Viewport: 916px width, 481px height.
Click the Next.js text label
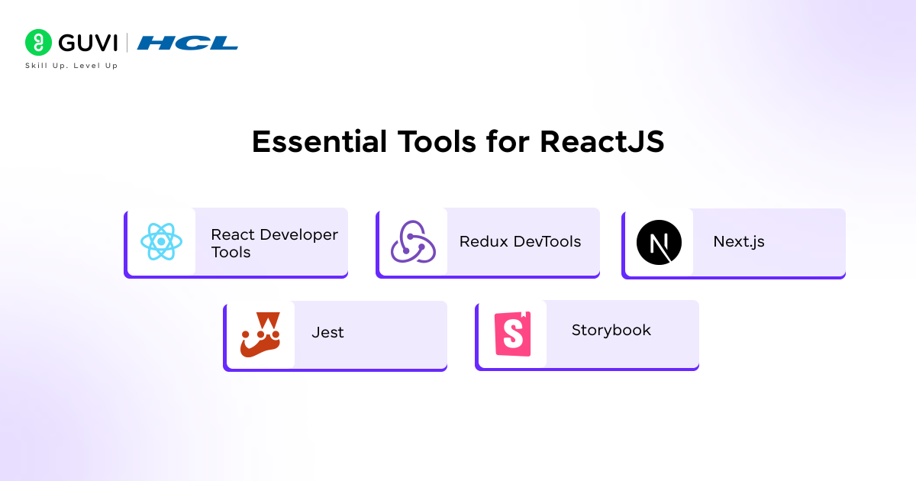click(x=738, y=241)
